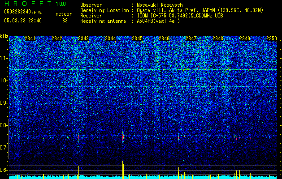Click the 0.8 kHz frequency tick label

4,125
